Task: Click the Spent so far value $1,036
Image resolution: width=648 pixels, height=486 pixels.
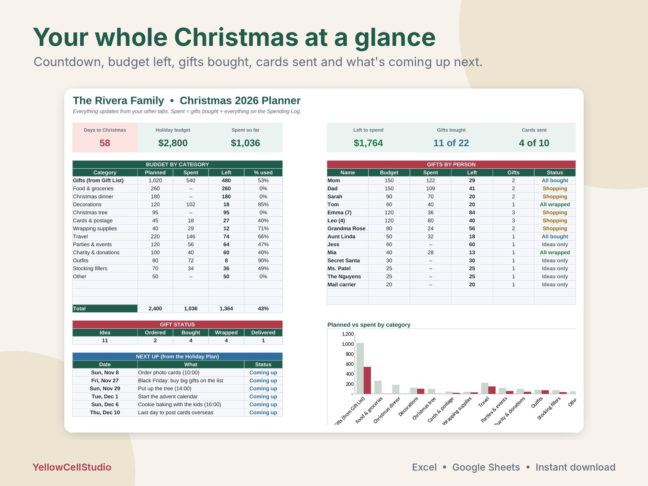Action: pyautogui.click(x=245, y=143)
